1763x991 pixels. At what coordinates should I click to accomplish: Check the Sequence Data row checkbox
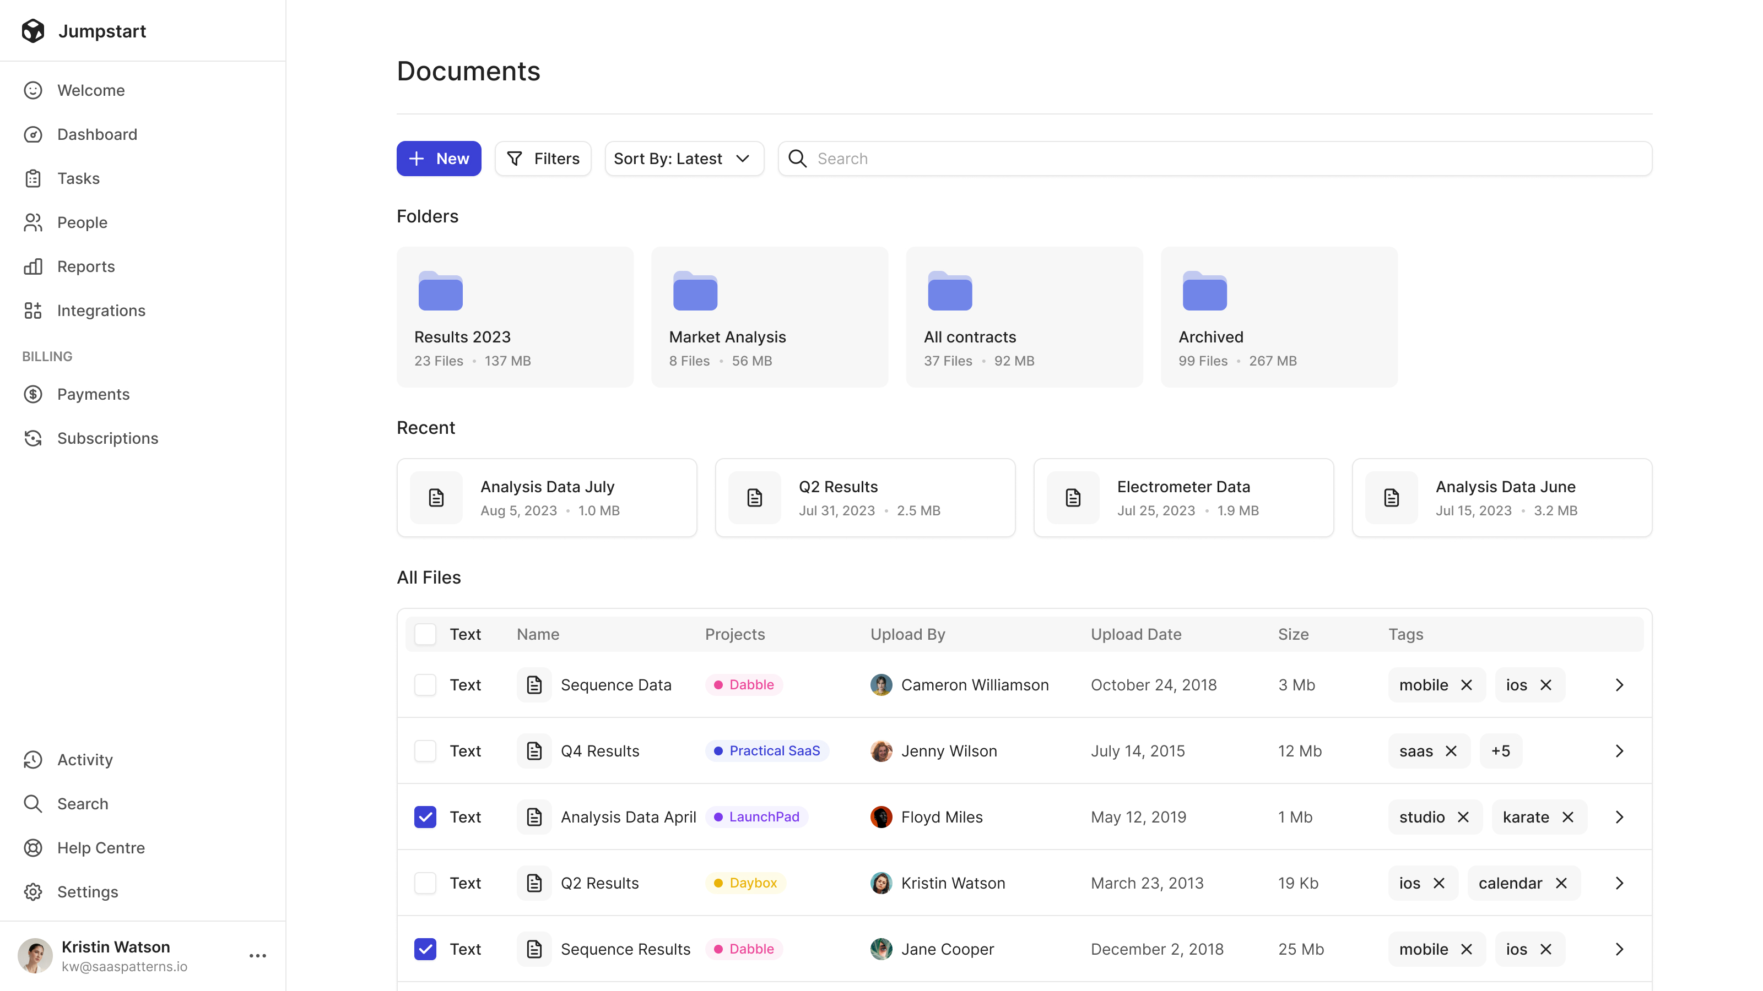point(425,684)
